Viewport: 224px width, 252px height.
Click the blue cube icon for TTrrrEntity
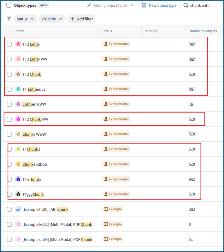[18, 179]
